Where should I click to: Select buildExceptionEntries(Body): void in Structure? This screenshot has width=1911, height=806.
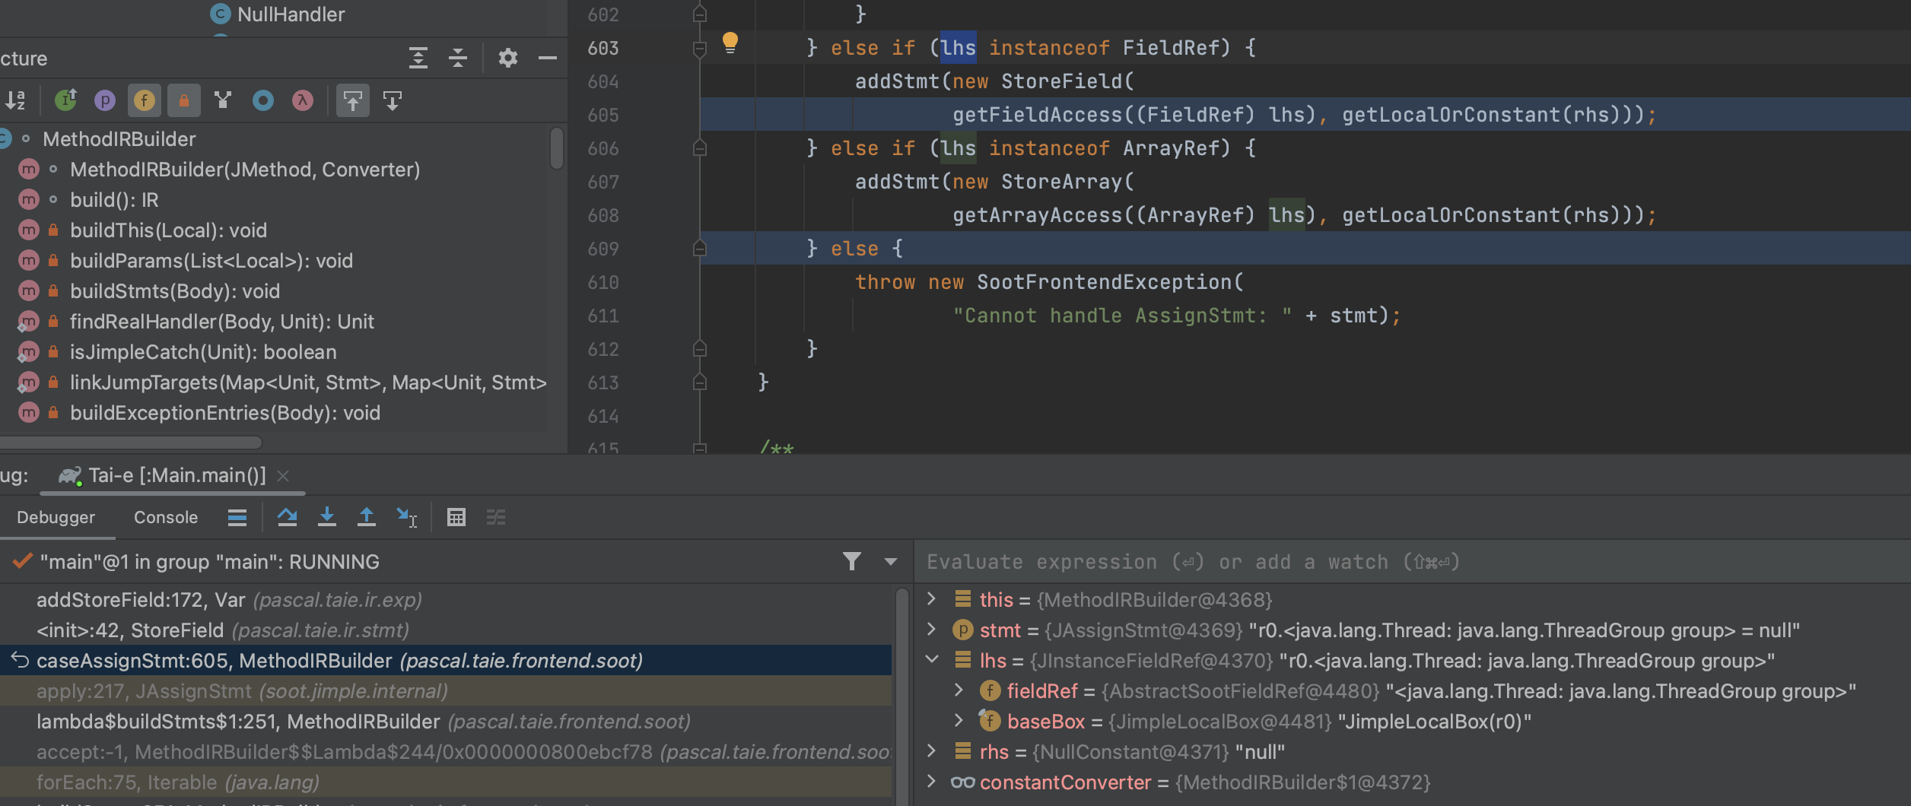[225, 413]
